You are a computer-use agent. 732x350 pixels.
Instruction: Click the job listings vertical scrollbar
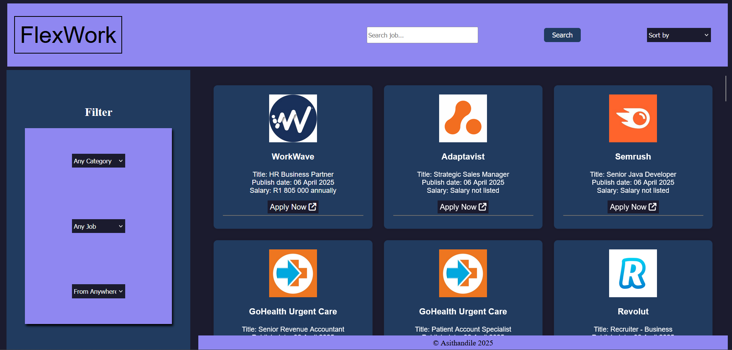[725, 88]
